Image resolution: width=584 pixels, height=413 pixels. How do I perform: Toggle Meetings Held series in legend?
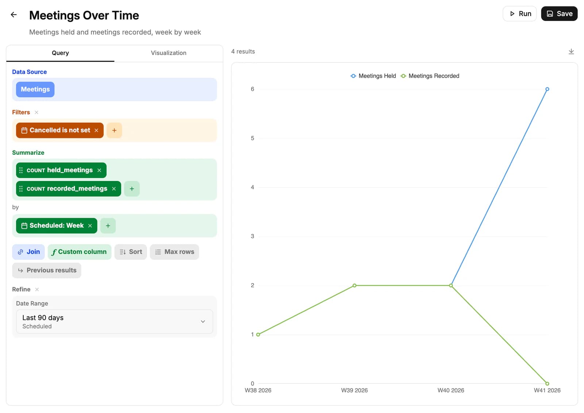point(373,76)
